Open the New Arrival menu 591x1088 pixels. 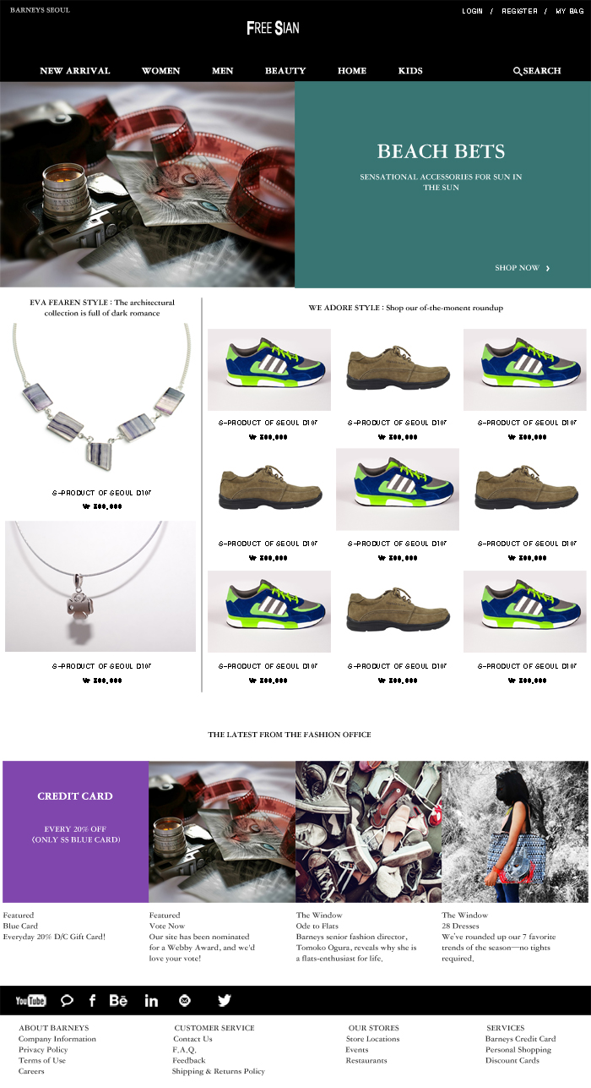pos(75,71)
